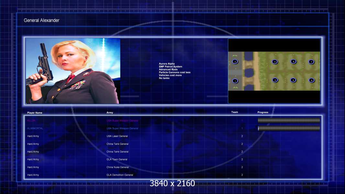Click start position marker 6 on map
The height and width of the screenshot is (194, 345).
click(x=293, y=61)
